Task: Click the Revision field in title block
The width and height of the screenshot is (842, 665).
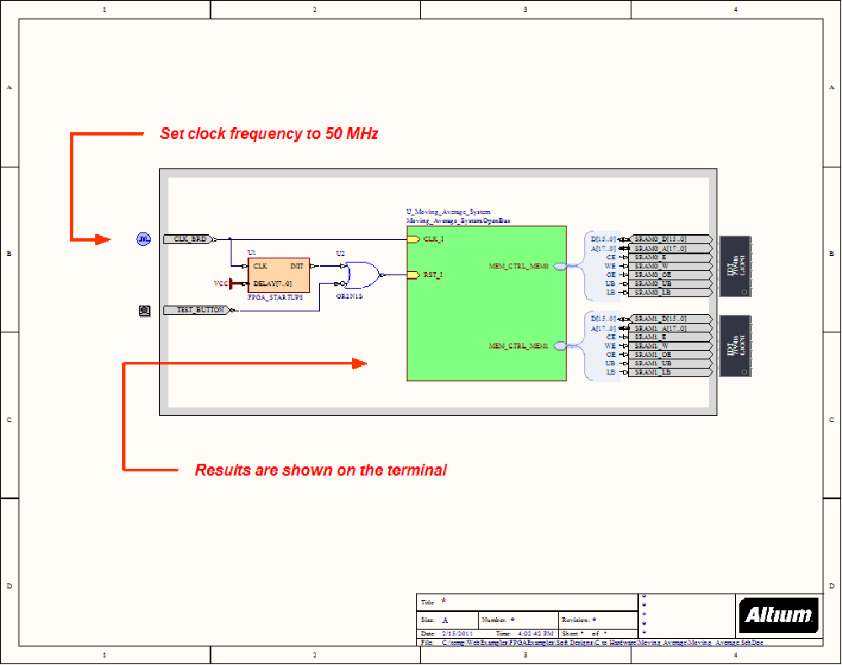Action: pyautogui.click(x=598, y=620)
